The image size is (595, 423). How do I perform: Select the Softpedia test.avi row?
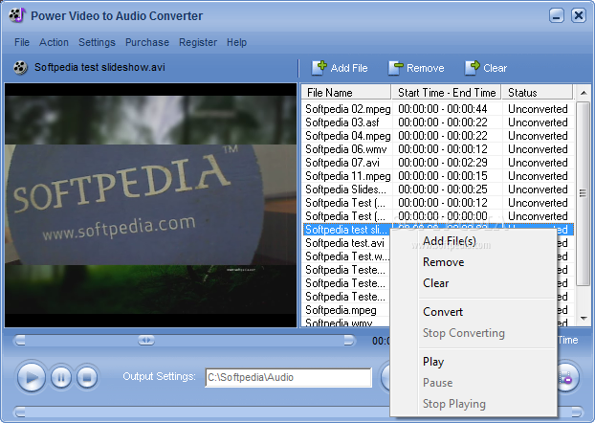click(346, 243)
